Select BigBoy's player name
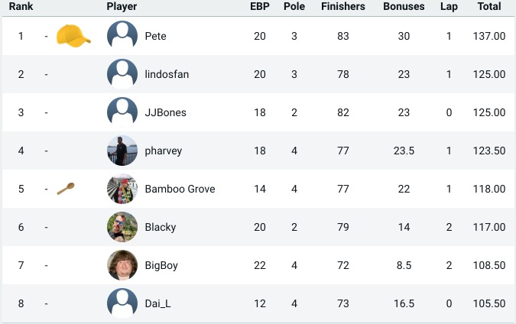 click(161, 265)
